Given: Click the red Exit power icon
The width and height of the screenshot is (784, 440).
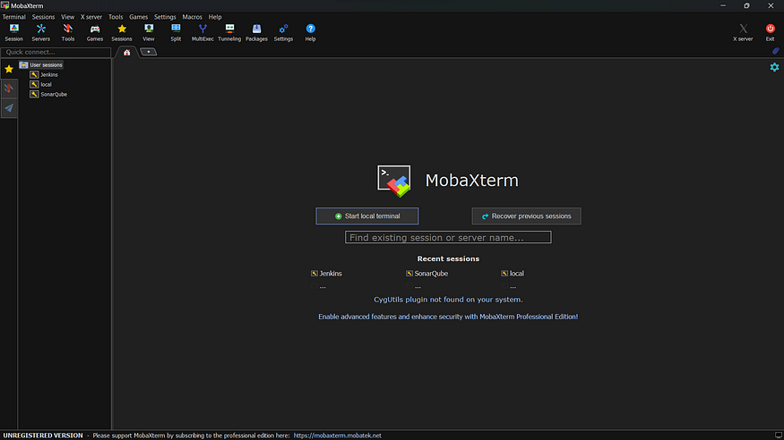Looking at the screenshot, I should coord(770,32).
